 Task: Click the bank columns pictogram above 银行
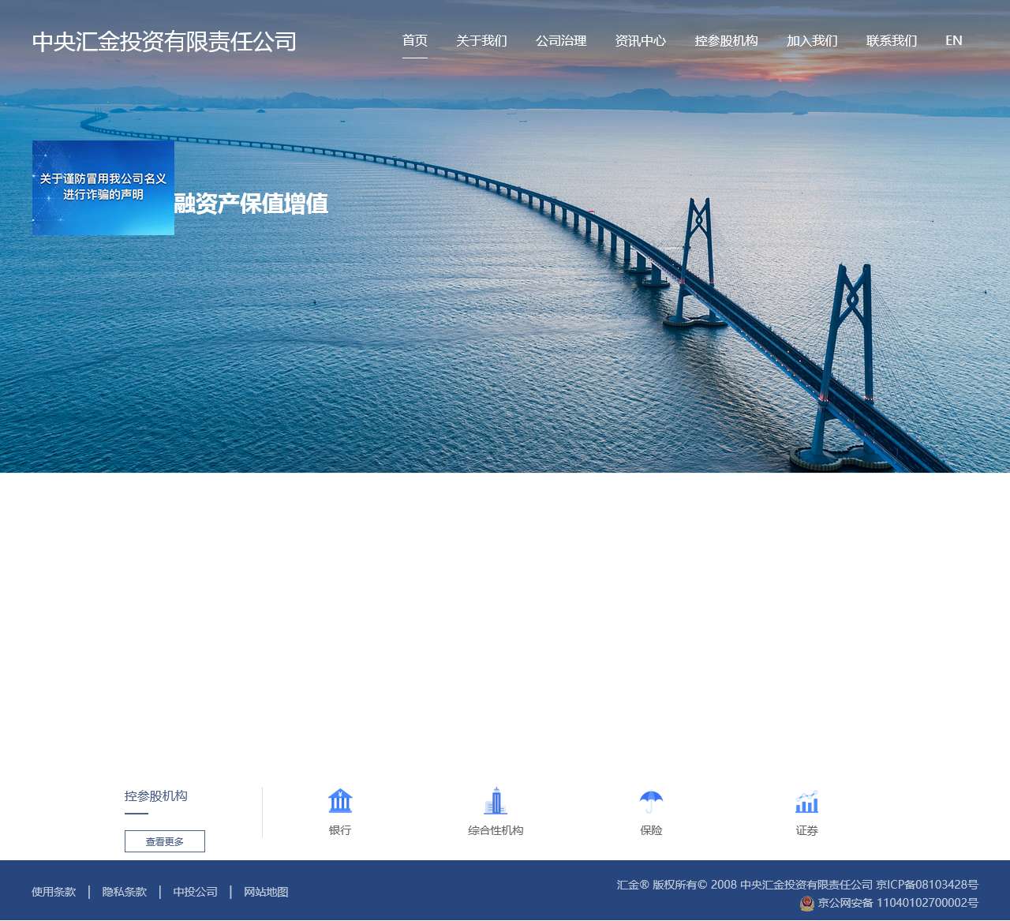coord(339,799)
